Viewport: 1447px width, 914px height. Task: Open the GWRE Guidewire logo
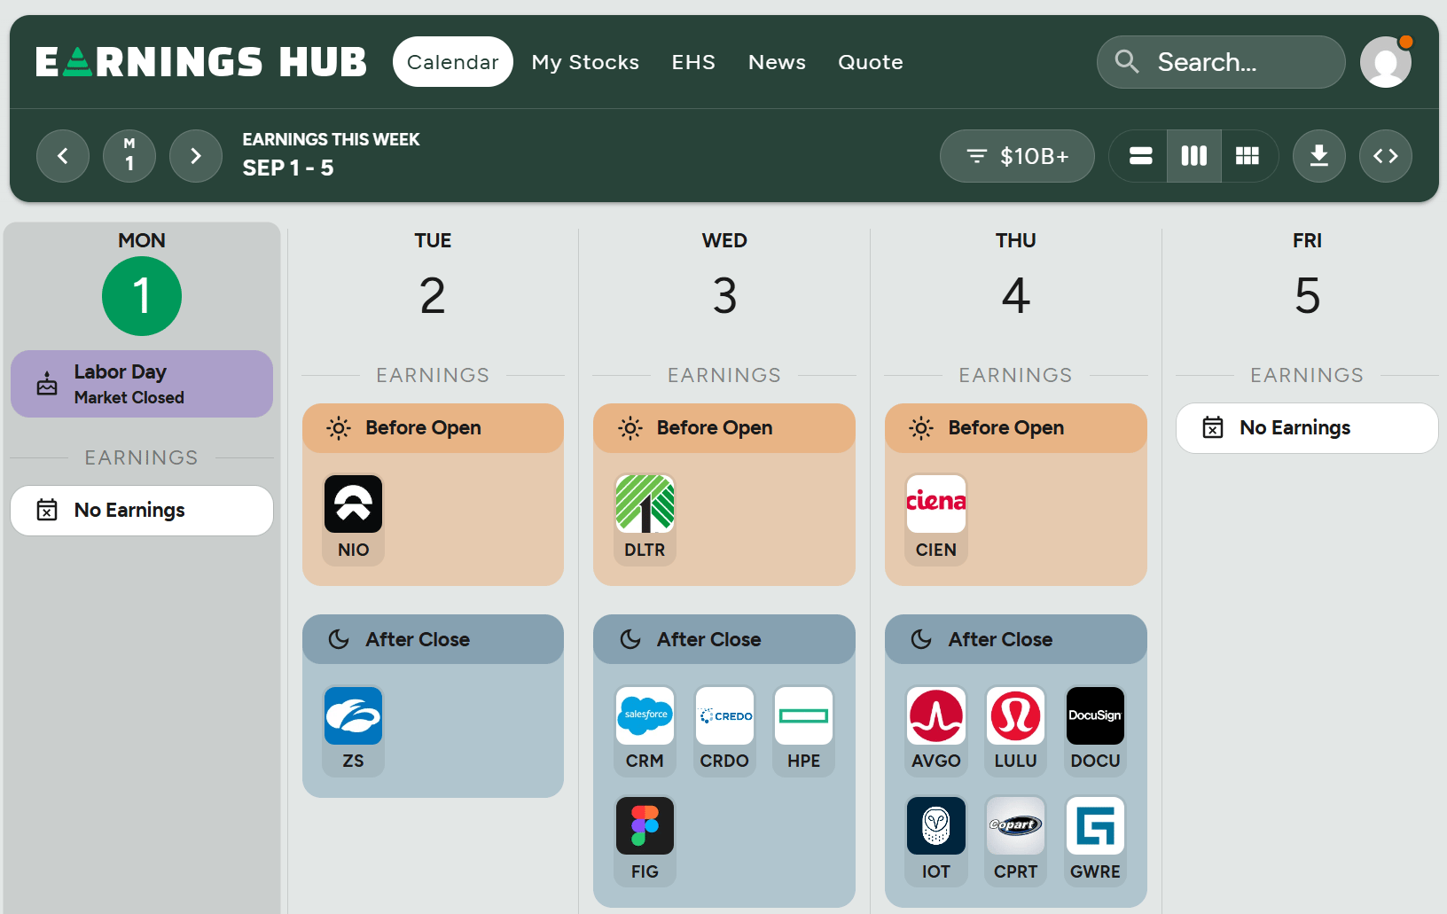tap(1095, 826)
